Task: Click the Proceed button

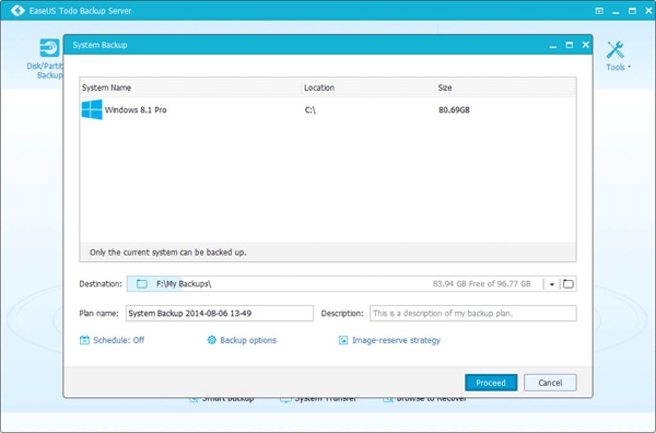Action: 491,383
